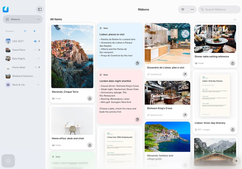Add a new item with floating plus
The image size is (242, 169).
[236, 161]
